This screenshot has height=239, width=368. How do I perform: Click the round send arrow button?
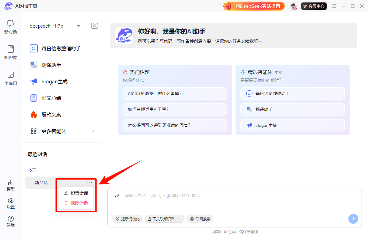click(353, 219)
